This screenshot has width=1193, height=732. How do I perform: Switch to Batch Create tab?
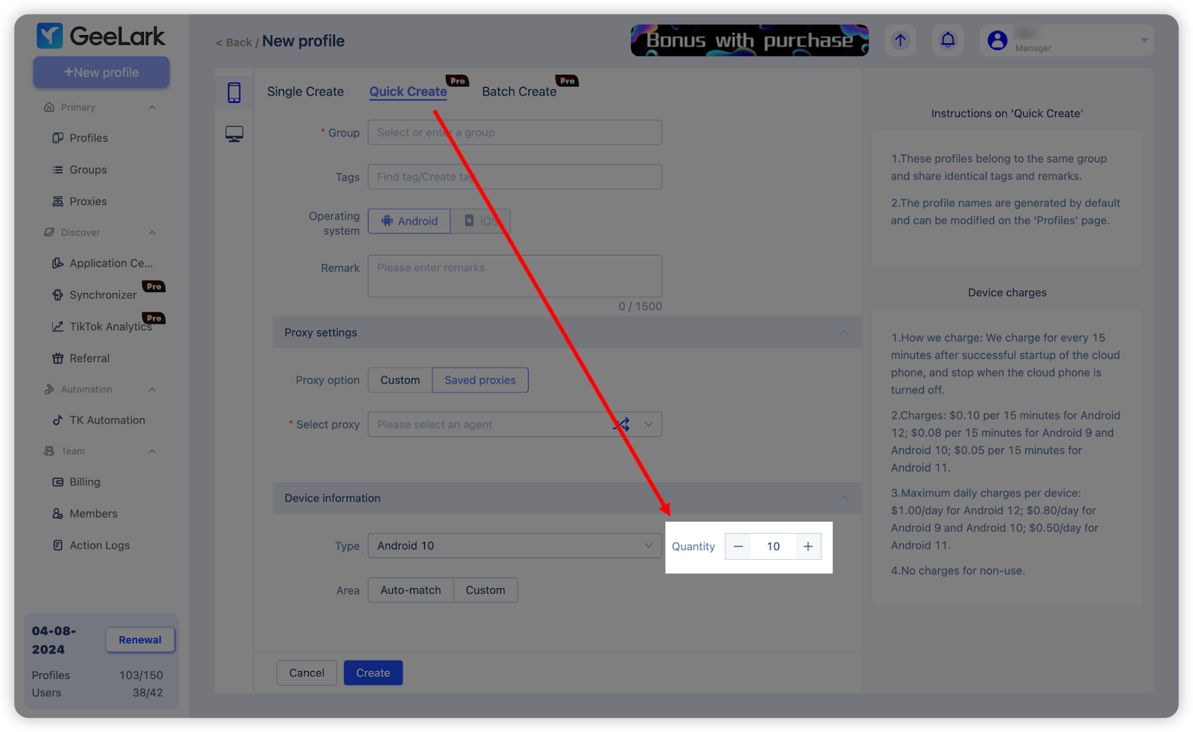point(519,92)
